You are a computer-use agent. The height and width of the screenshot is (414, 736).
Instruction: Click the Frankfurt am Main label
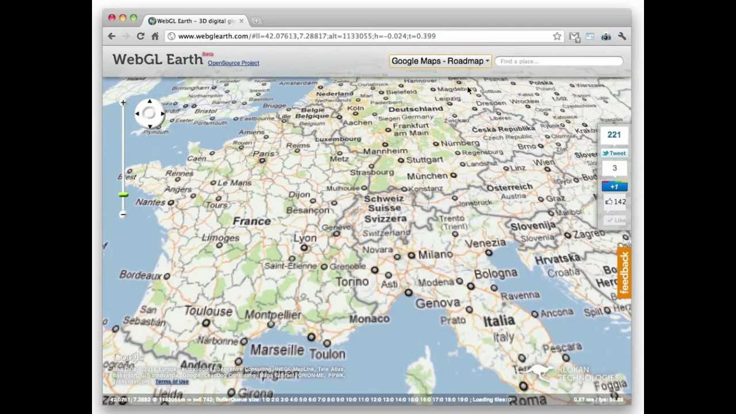(x=411, y=129)
